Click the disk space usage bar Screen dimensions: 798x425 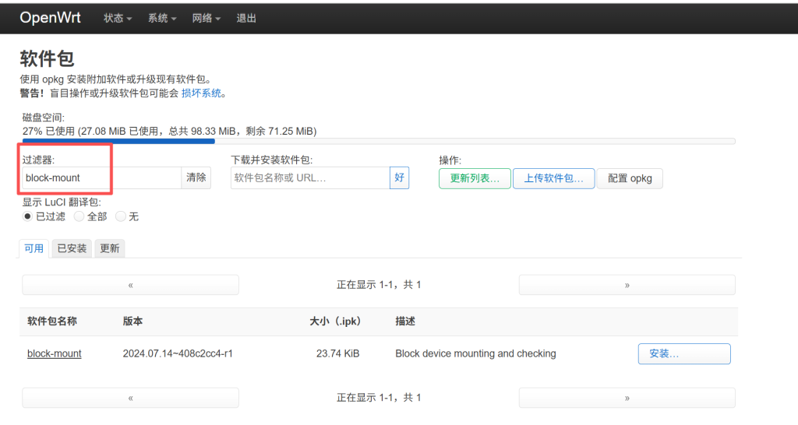pyautogui.click(x=379, y=141)
